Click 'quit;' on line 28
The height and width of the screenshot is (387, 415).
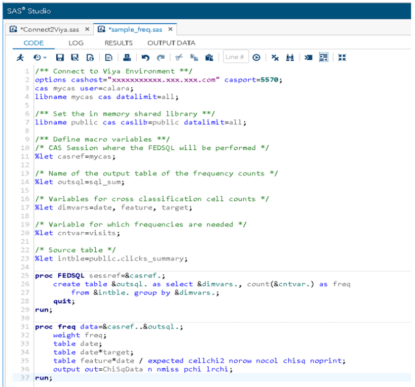coord(64,301)
